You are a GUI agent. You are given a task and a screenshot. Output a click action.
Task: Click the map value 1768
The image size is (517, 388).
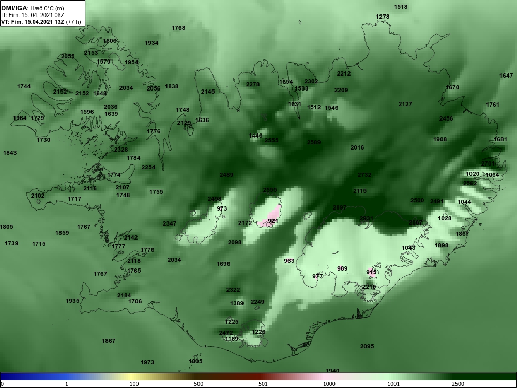pos(178,28)
